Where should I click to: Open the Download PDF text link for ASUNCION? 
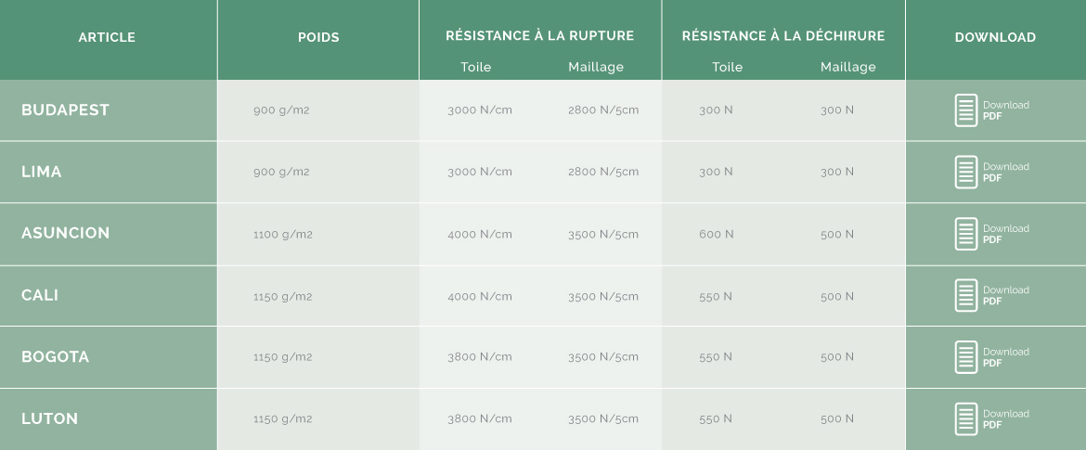[x=1005, y=234]
